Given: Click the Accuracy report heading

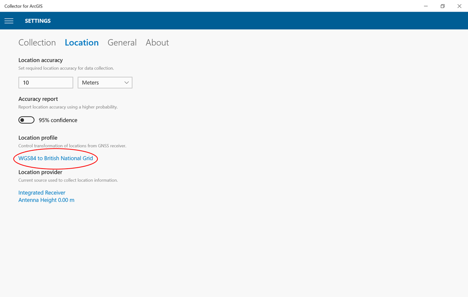Looking at the screenshot, I should pyautogui.click(x=38, y=99).
